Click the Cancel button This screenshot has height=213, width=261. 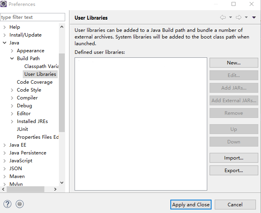[x=235, y=204]
